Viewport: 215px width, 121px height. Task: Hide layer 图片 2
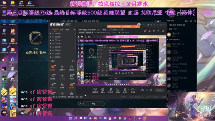click(50, 57)
